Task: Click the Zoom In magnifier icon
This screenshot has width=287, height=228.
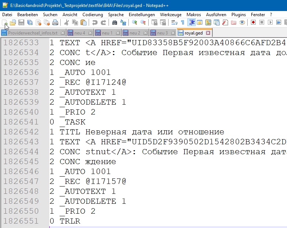Action: [x=135, y=22]
